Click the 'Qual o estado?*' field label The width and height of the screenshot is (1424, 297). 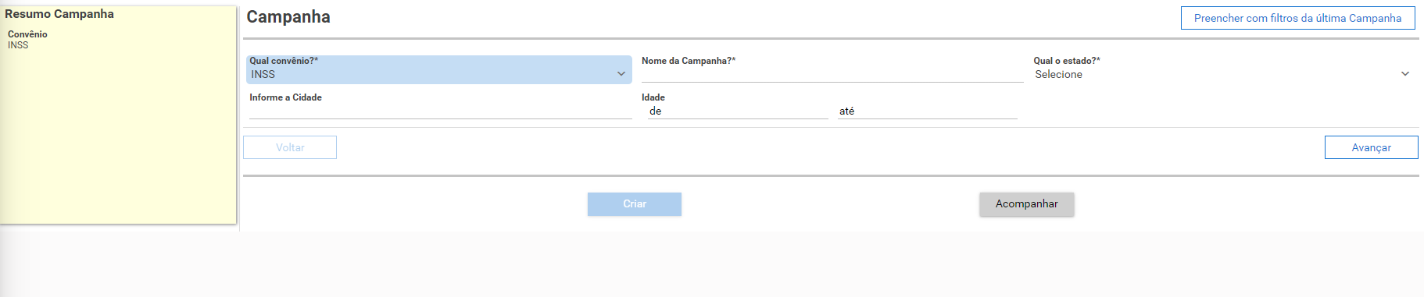point(1067,61)
